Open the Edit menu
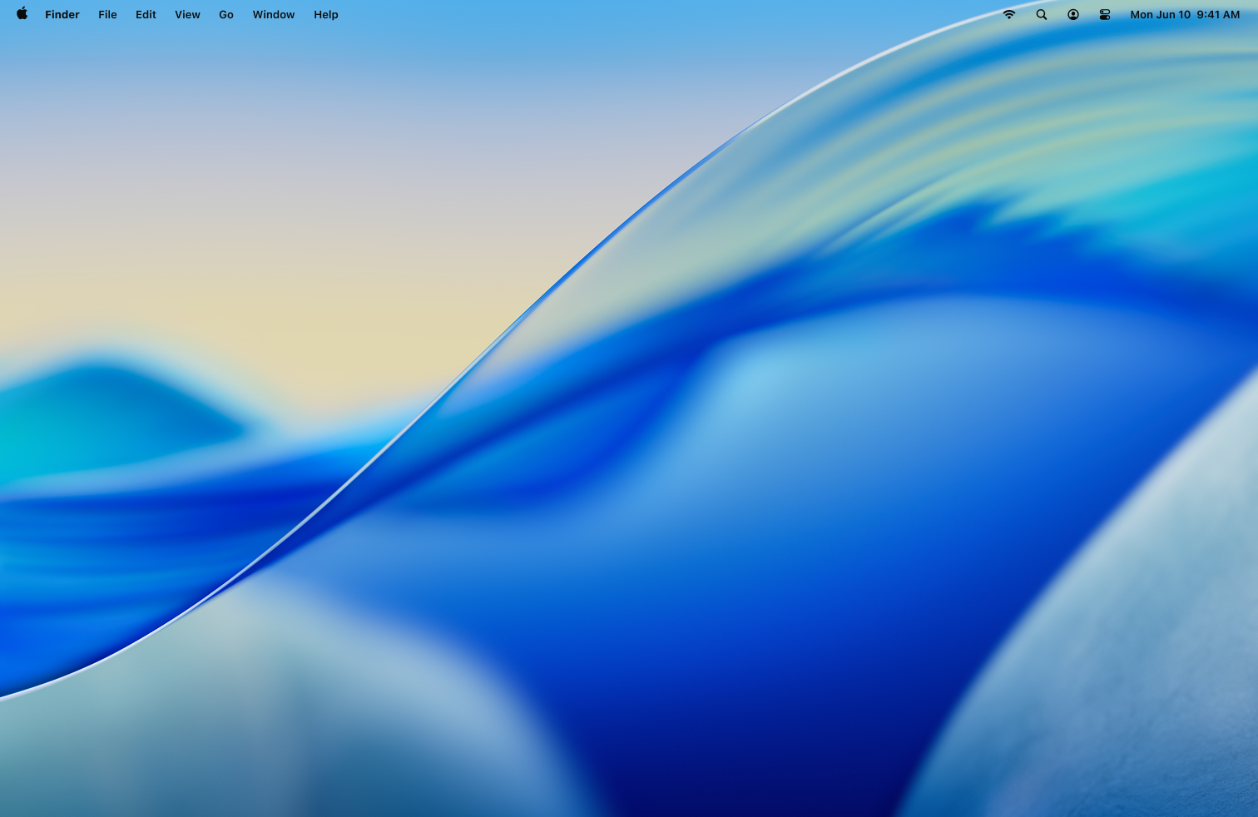 pyautogui.click(x=146, y=14)
